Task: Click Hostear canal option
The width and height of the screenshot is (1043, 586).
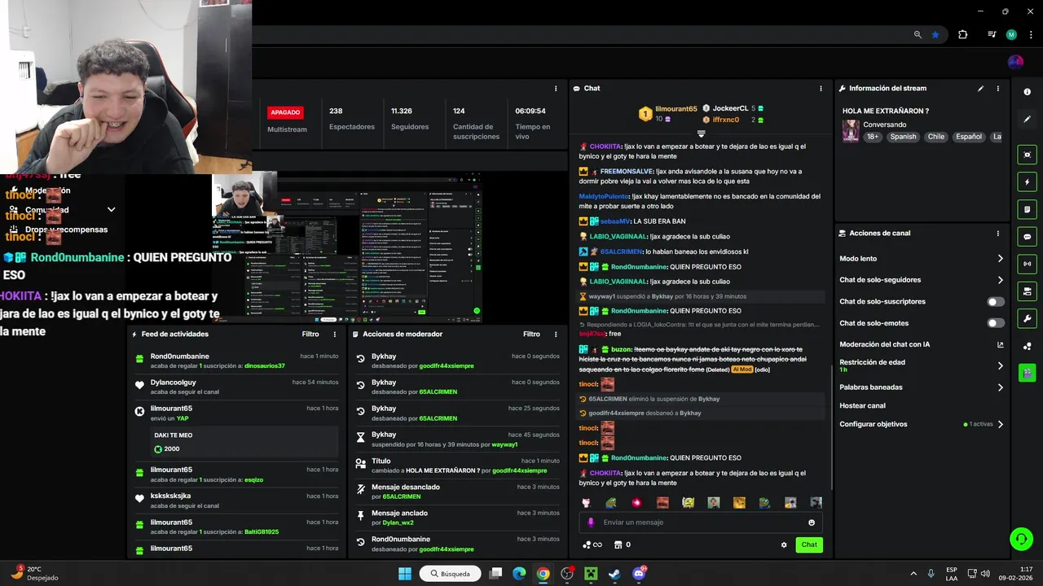Action: (862, 405)
